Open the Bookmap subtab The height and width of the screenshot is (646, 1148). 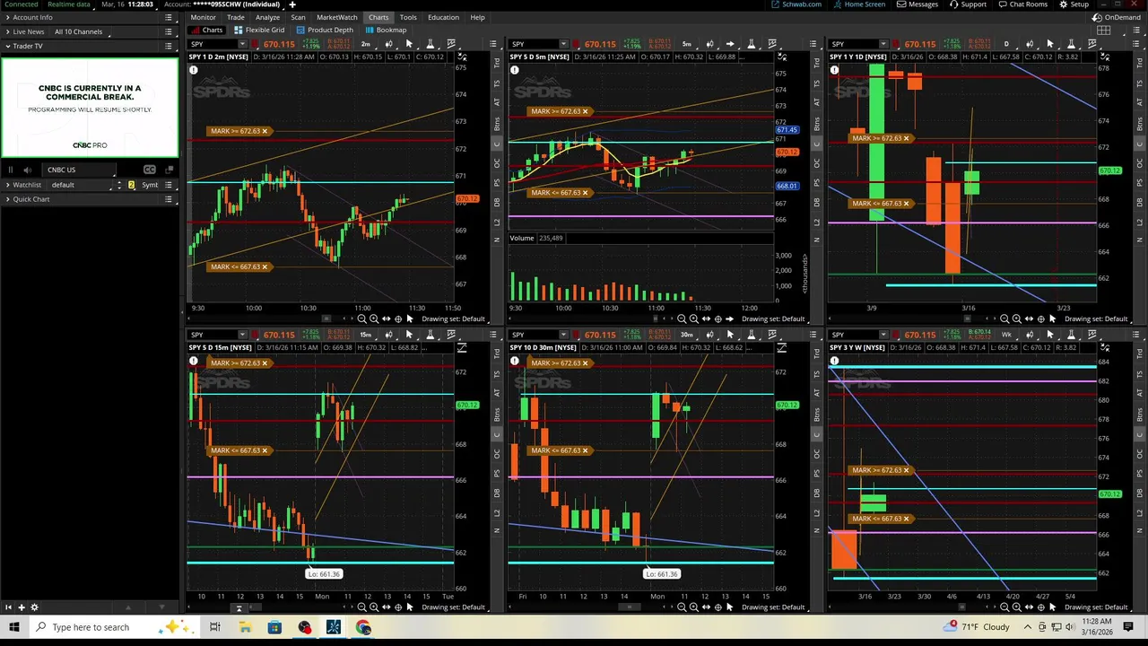tap(386, 30)
